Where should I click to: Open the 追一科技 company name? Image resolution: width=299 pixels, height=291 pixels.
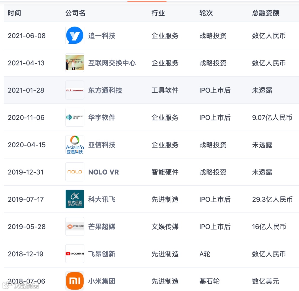click(102, 36)
